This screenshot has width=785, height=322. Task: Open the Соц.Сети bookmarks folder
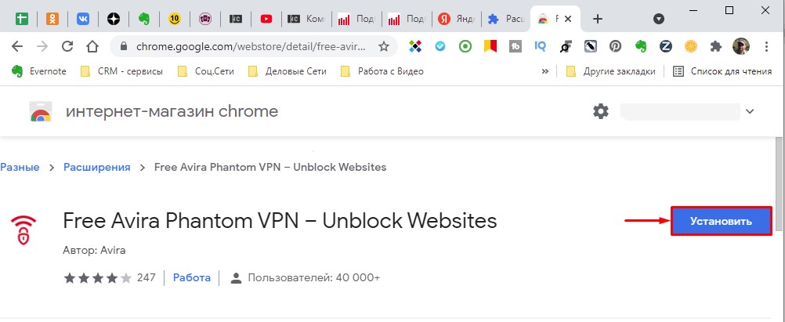tap(206, 71)
